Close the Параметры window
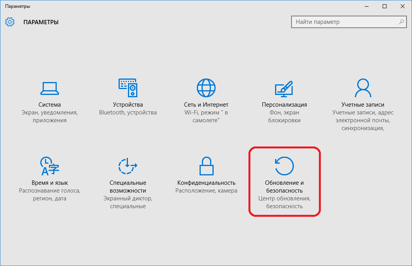Image resolution: width=412 pixels, height=266 pixels. 403,6
